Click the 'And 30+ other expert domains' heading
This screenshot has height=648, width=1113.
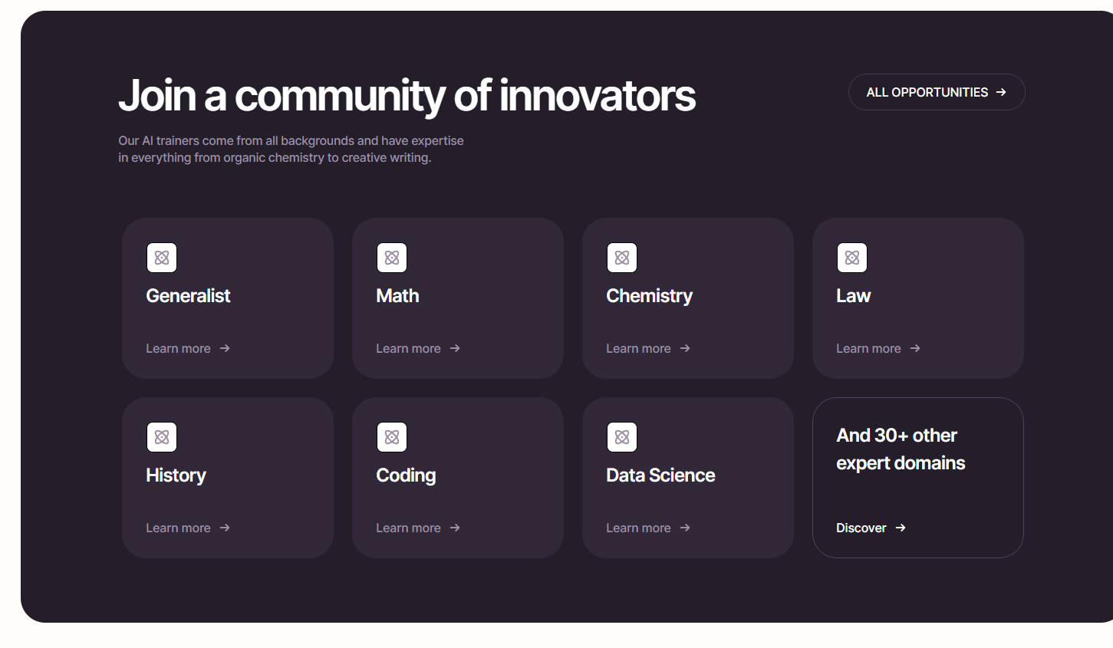901,449
